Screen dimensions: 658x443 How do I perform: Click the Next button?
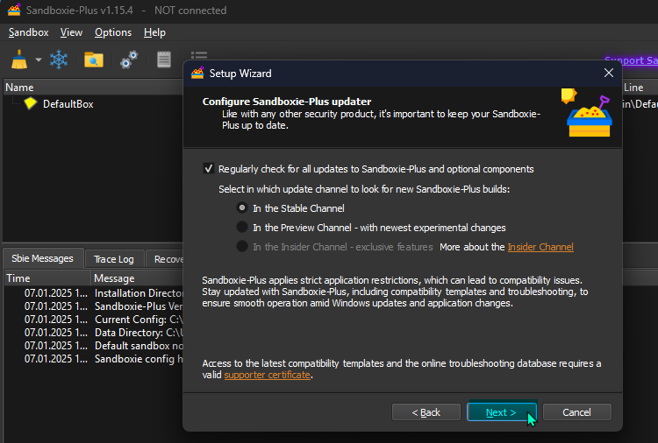pyautogui.click(x=502, y=412)
